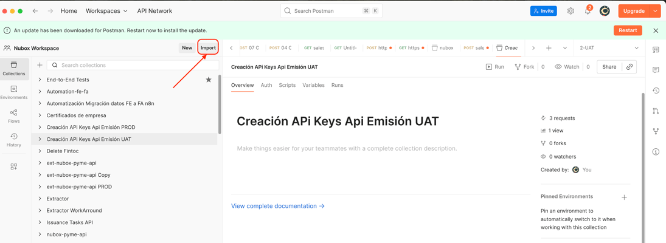666x243 pixels.
Task: Open the info icon in right sidebar
Action: tap(656, 152)
